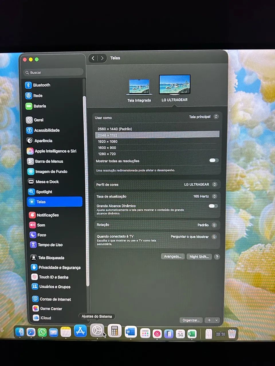Expand the chevron beside the plus button

[x=217, y=320]
